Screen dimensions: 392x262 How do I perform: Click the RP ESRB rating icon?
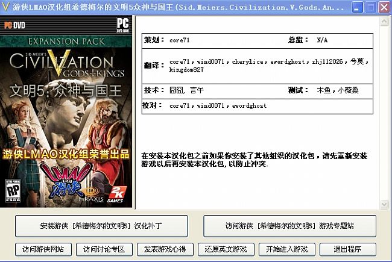click(x=13, y=190)
